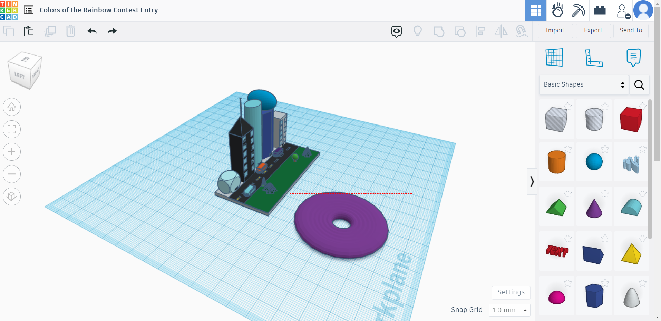
Task: Open the Snap Grid 1.0 mm dropdown
Action: [509, 310]
